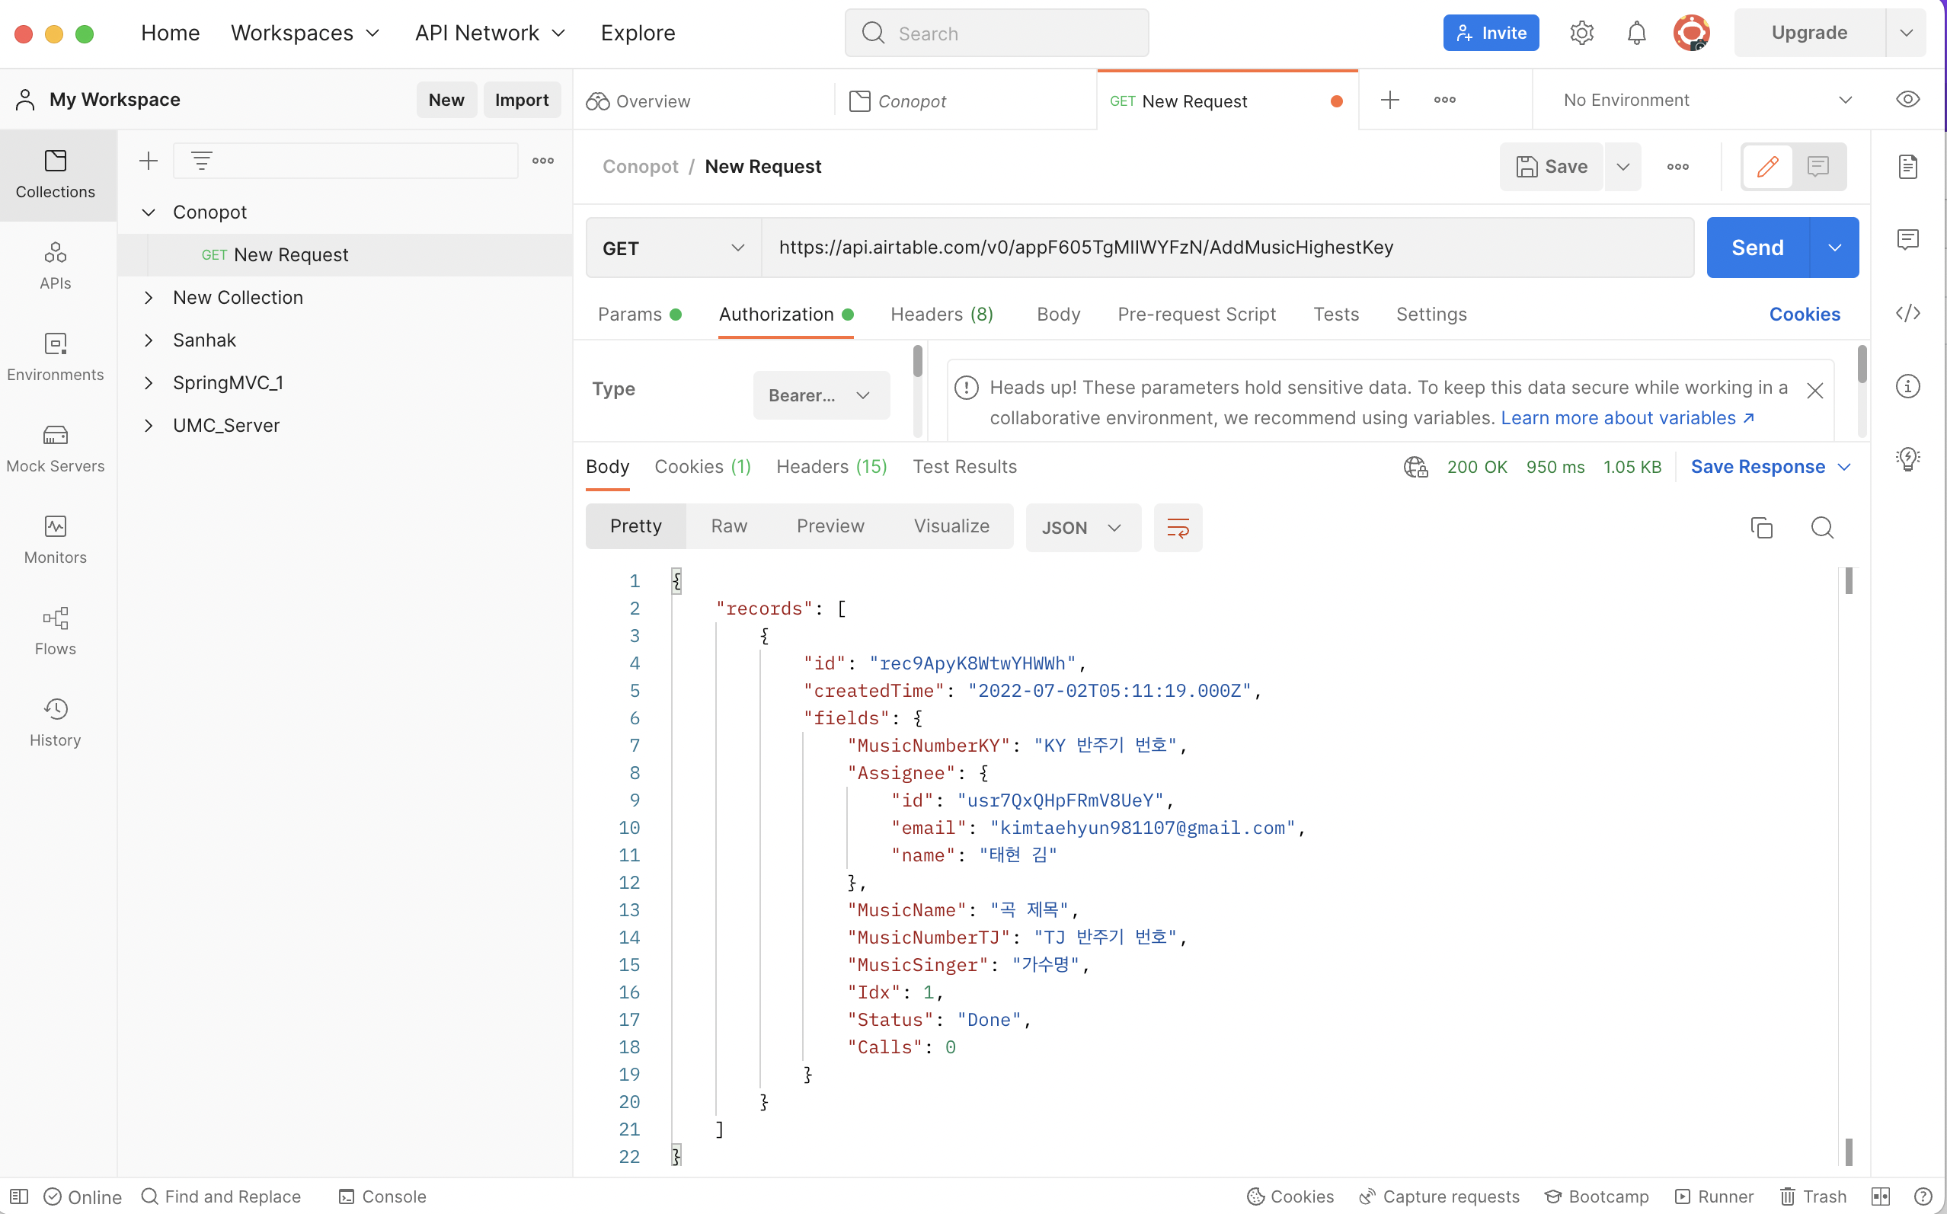The image size is (1947, 1214).
Task: Open the user avatar menu
Action: pyautogui.click(x=1691, y=33)
